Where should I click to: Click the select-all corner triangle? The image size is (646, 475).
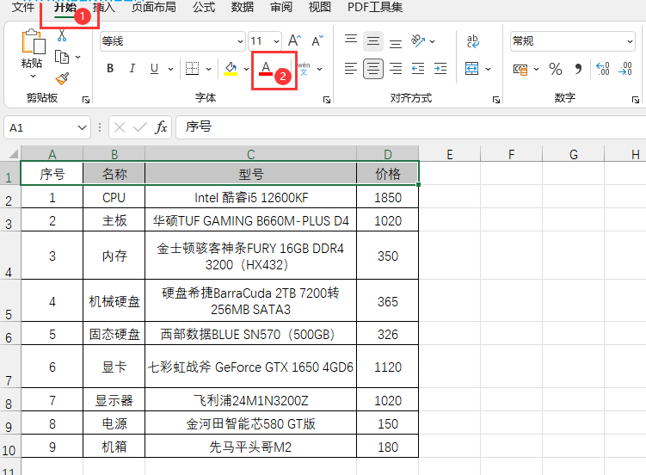[x=13, y=154]
